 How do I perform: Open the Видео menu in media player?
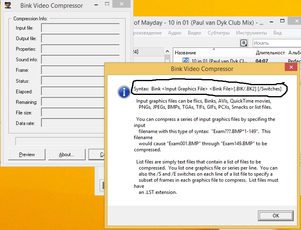point(194,33)
